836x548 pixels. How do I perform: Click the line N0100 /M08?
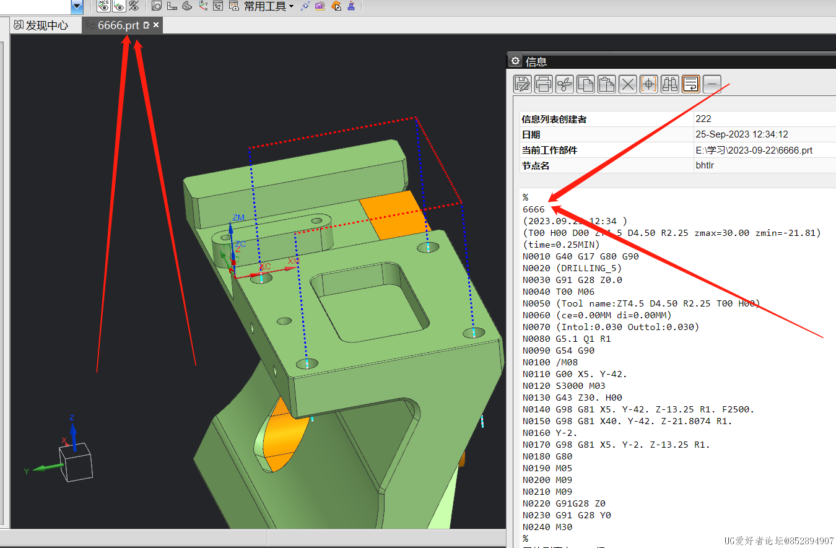(x=550, y=362)
